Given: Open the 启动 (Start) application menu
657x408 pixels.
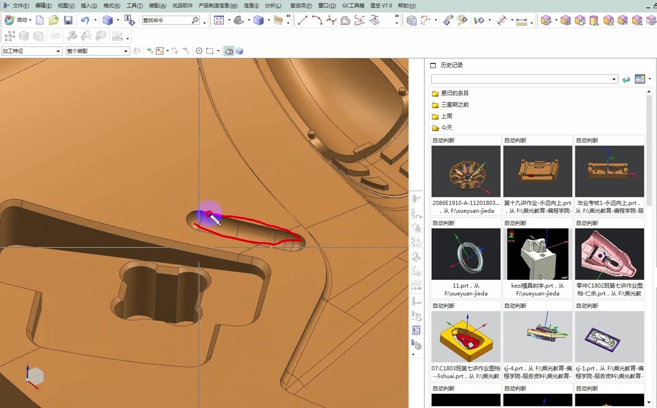Looking at the screenshot, I should coord(17,20).
